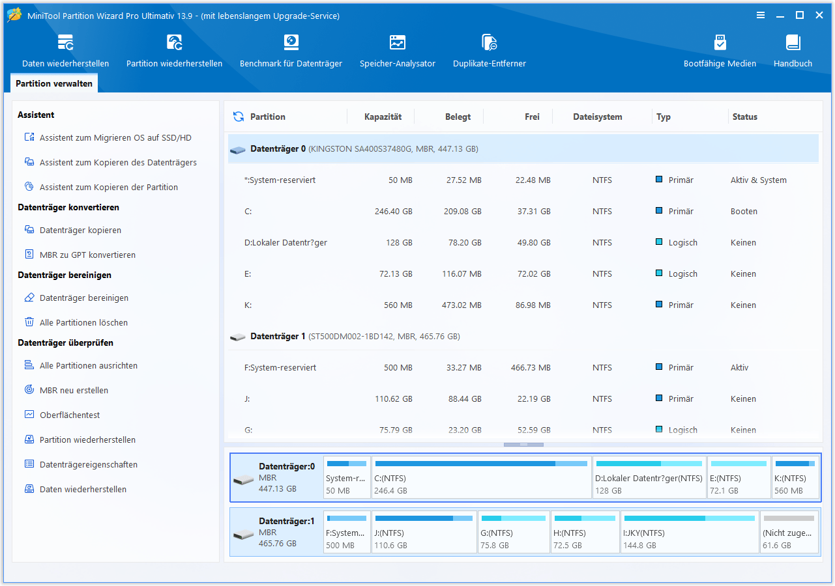Sort by the Frei column header
835x586 pixels.
pyautogui.click(x=532, y=117)
